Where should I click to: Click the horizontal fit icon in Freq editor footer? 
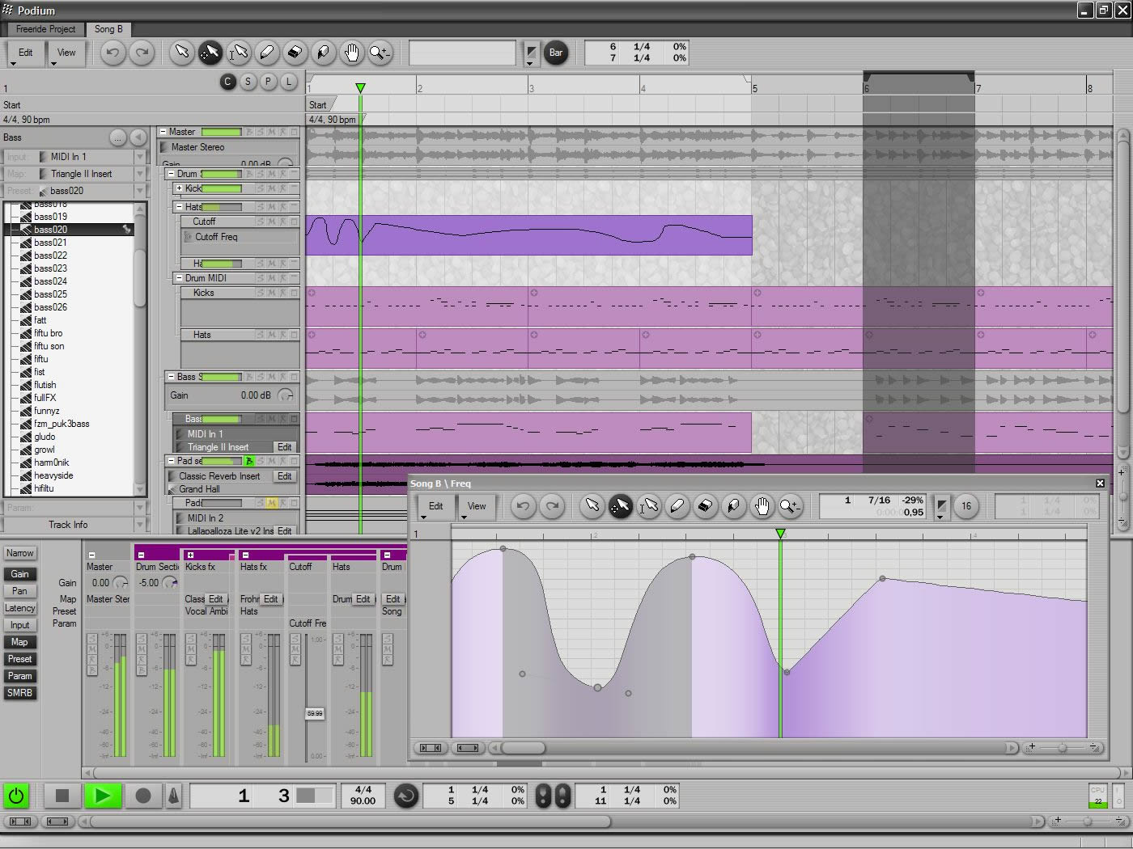tap(468, 748)
